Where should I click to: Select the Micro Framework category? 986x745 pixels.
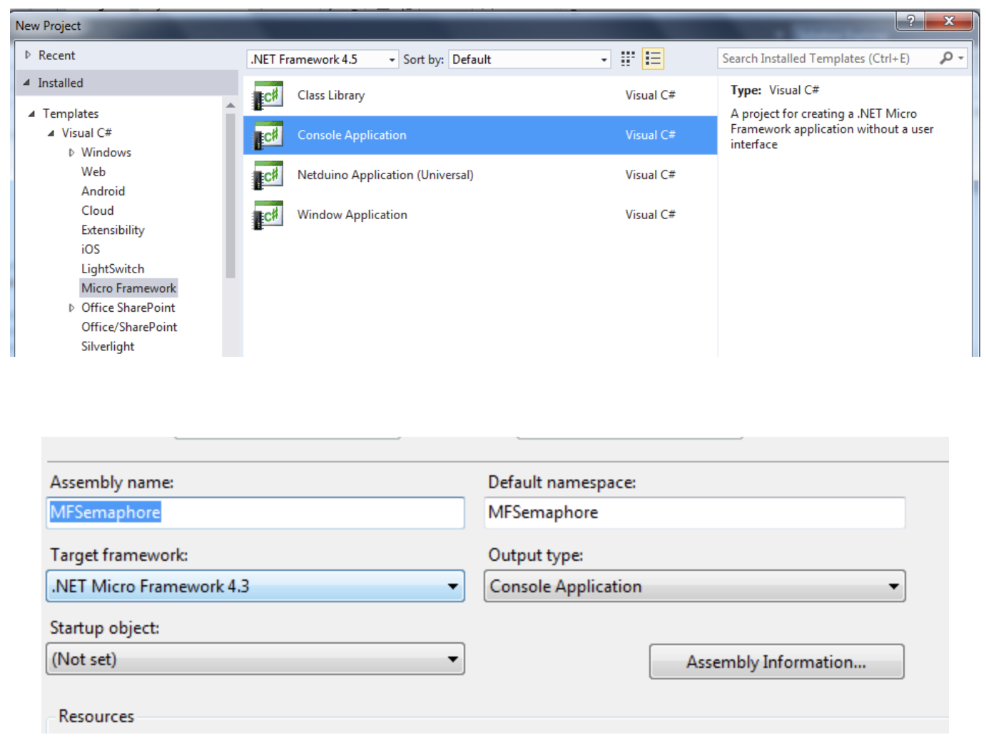tap(128, 288)
